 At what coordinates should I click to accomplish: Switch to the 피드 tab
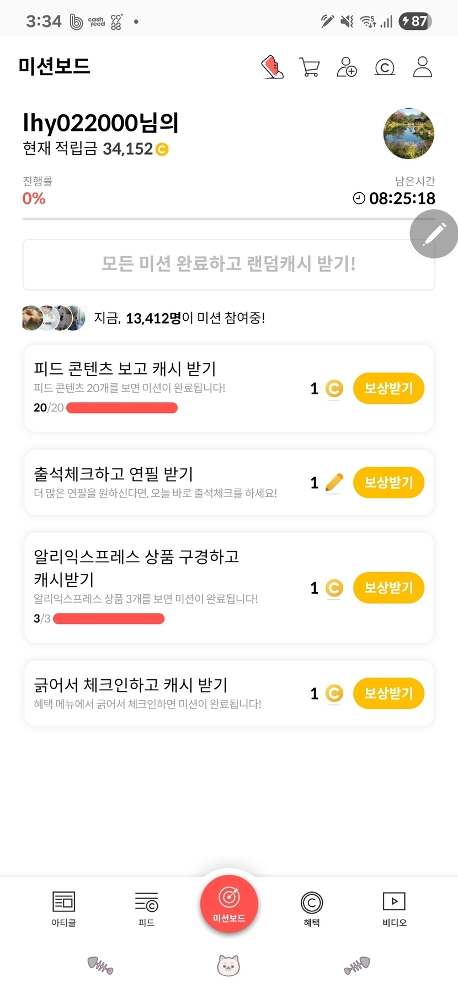[x=146, y=909]
